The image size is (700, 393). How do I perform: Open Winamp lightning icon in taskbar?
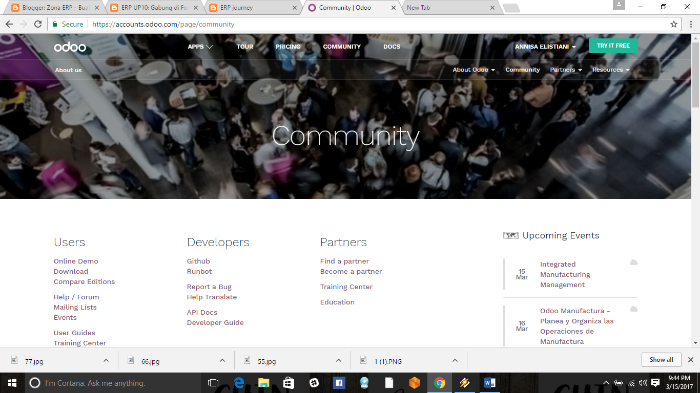(x=464, y=383)
